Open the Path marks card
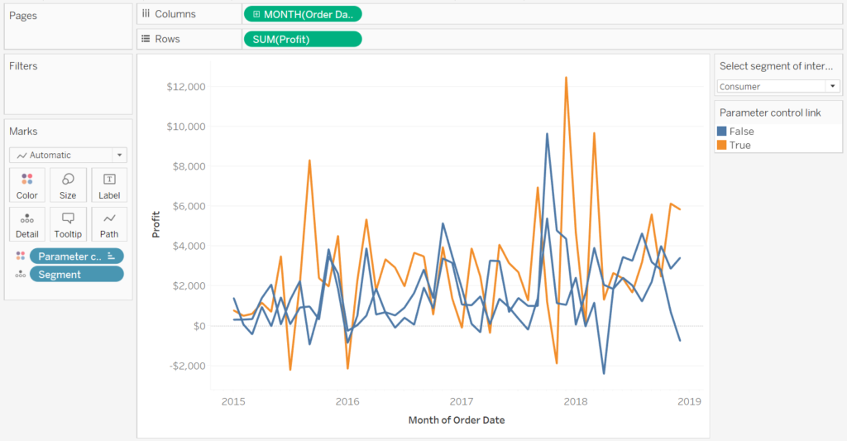Screen dimensions: 847x441 [109, 224]
